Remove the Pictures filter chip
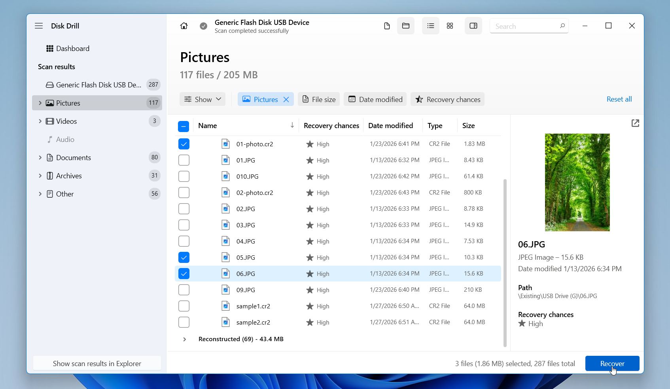The height and width of the screenshot is (389, 670). pyautogui.click(x=287, y=99)
